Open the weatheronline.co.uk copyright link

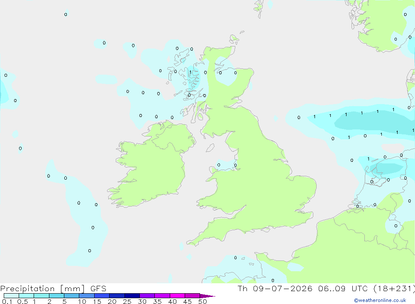[x=380, y=300]
